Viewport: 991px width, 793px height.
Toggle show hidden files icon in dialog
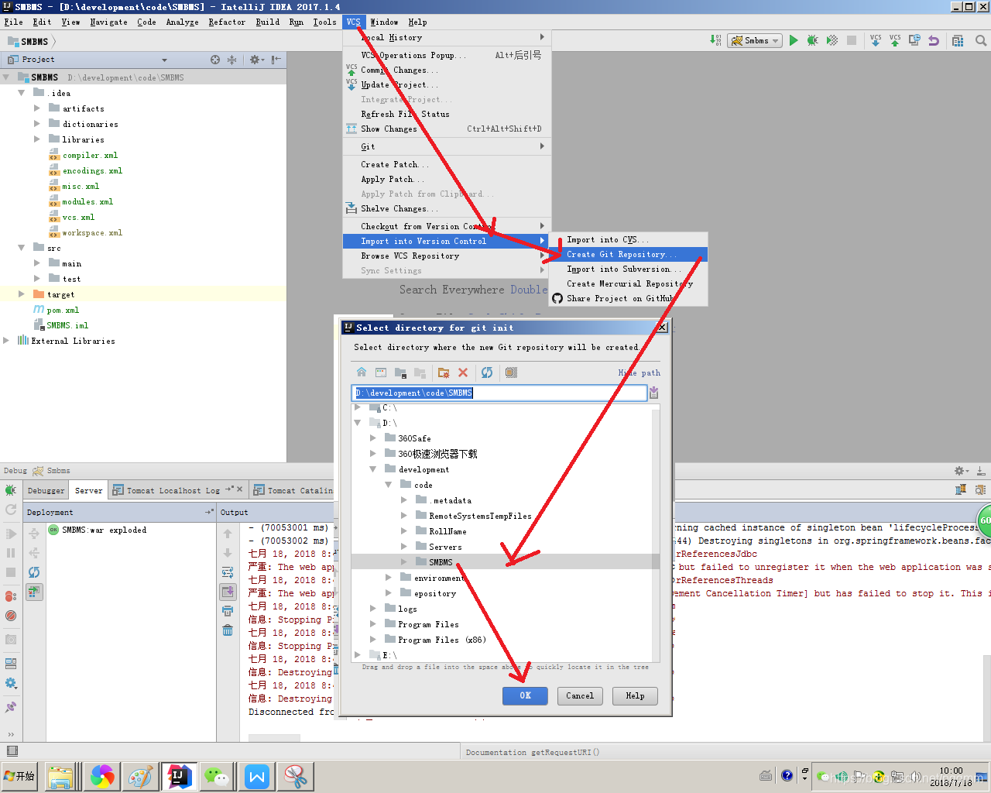511,372
